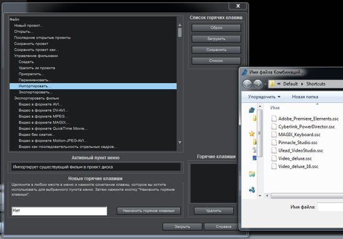The width and height of the screenshot is (343, 239).
Task: Choose Video_deluxe_16.ssc file
Action: pos(295,167)
